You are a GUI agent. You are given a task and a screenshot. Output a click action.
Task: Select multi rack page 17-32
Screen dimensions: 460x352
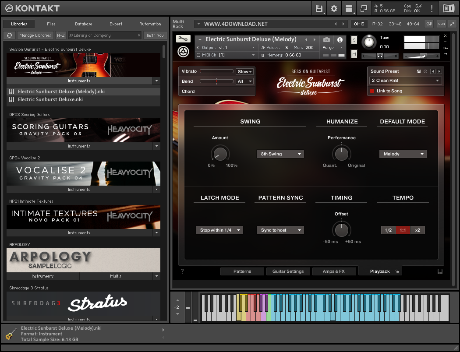(x=377, y=24)
